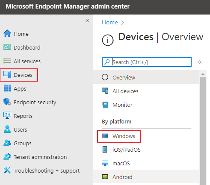The height and width of the screenshot is (185, 210).
Task: Click the Endpoint security shield icon
Action: pyautogui.click(x=7, y=102)
